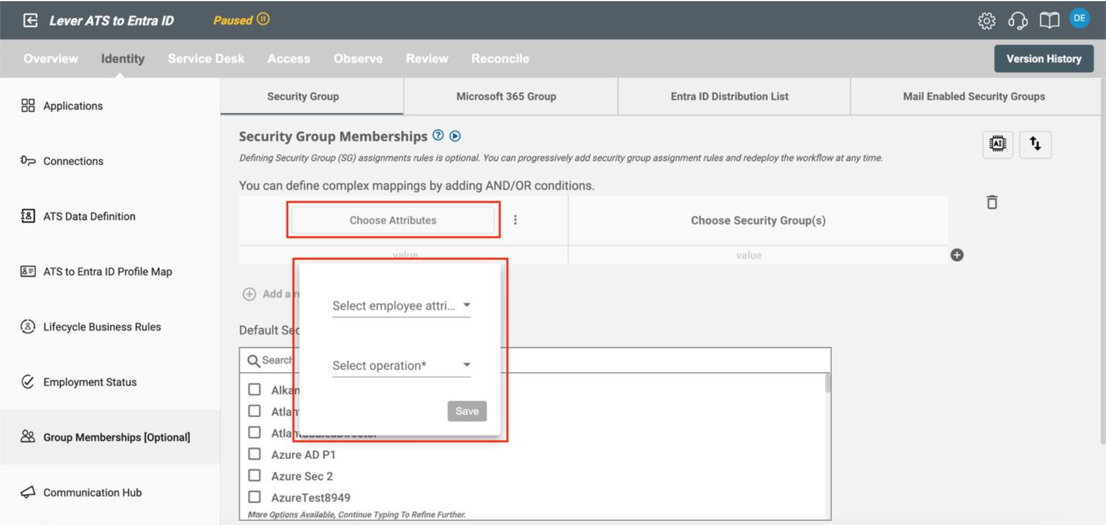Image resolution: width=1106 pixels, height=525 pixels.
Task: Check the Azure AD P1 checkbox
Action: tap(255, 455)
